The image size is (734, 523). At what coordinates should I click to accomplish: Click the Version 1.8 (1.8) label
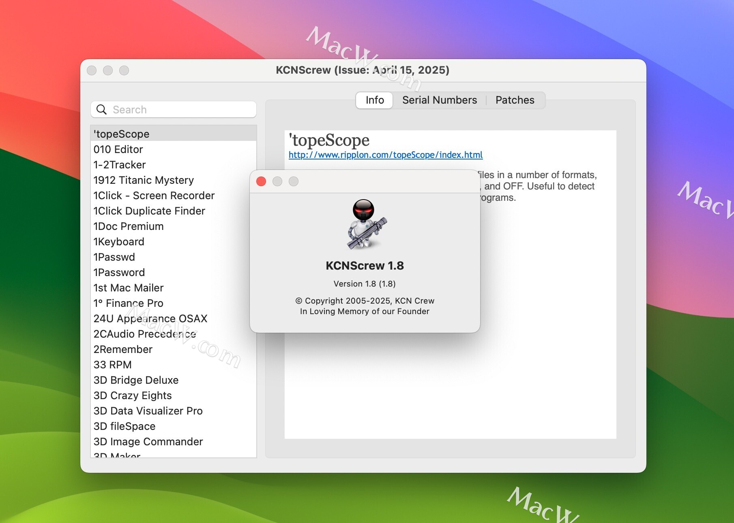click(x=365, y=284)
